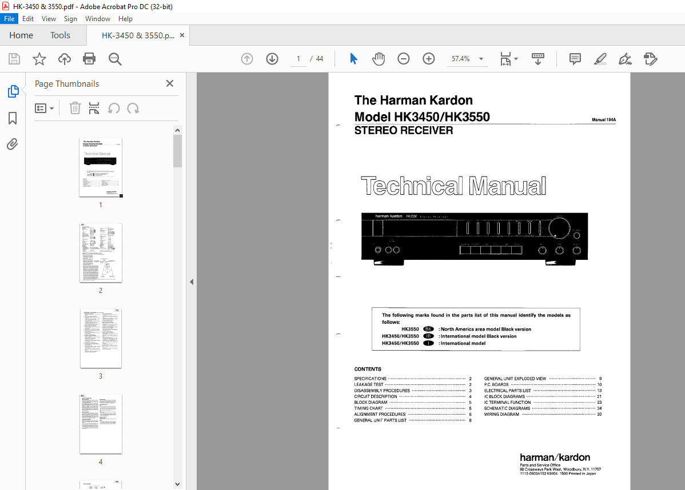Click 'ALIGNMENT PROCEDURES' contents entry

pyautogui.click(x=380, y=415)
